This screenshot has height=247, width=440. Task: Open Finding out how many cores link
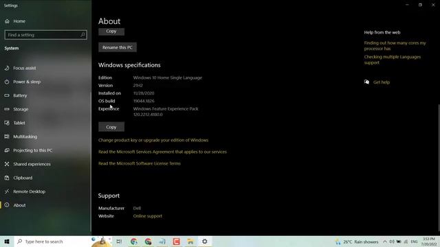(395, 46)
